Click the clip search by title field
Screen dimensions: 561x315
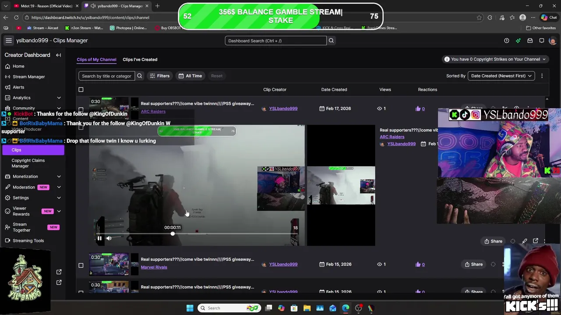[x=107, y=76]
